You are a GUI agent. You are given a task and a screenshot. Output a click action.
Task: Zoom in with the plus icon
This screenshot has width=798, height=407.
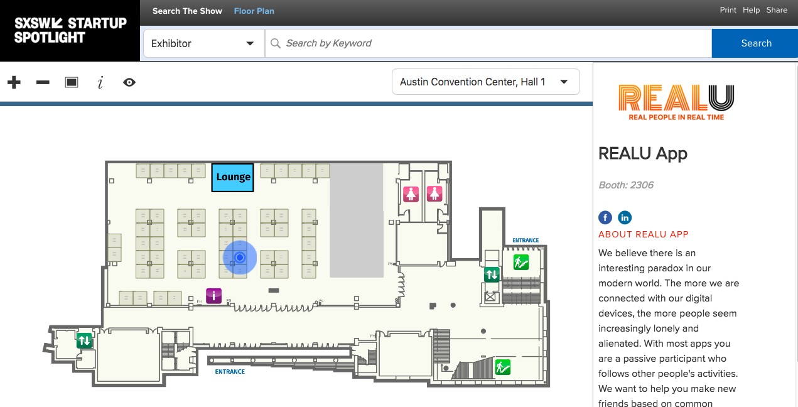click(14, 82)
